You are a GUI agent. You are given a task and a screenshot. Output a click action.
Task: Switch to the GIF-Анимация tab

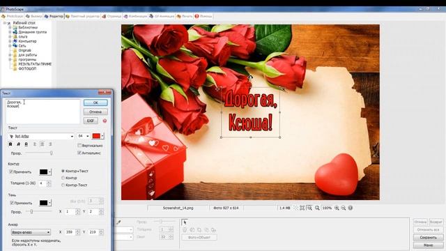(x=162, y=16)
